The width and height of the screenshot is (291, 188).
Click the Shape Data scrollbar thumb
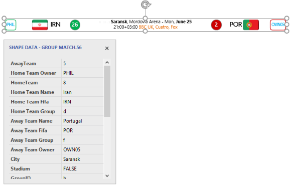(x=107, y=91)
